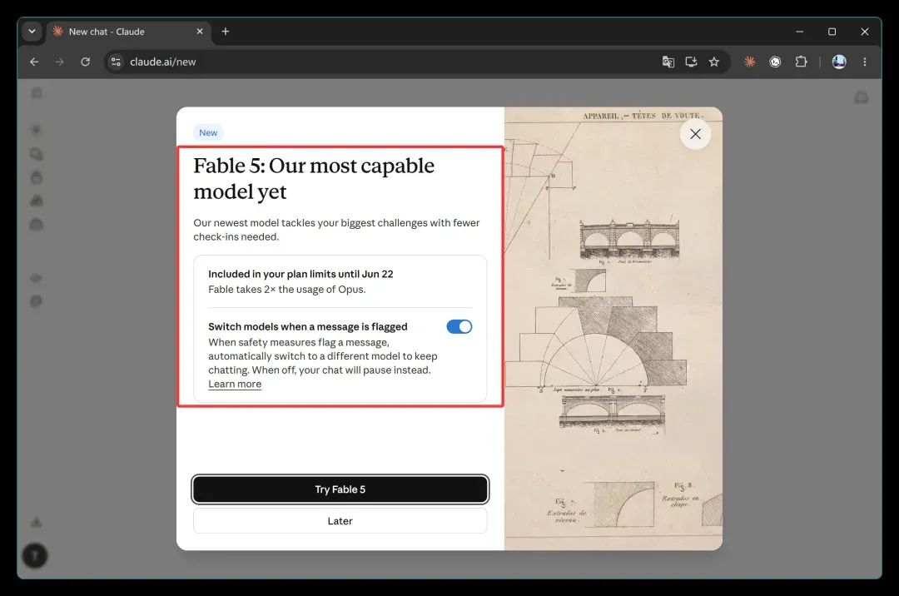Click the user avatar at sidebar bottom
899x596 pixels.
click(35, 556)
